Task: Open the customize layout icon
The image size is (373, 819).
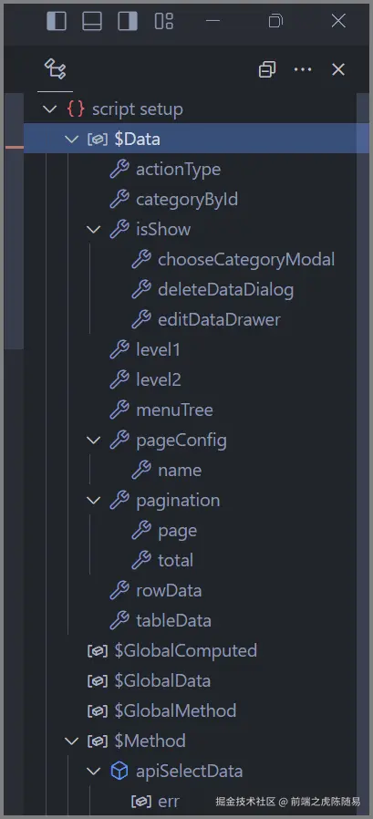Action: click(163, 21)
